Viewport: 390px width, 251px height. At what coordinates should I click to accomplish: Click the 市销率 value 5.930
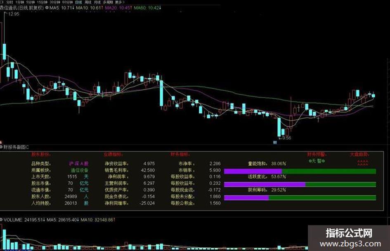click(x=215, y=170)
